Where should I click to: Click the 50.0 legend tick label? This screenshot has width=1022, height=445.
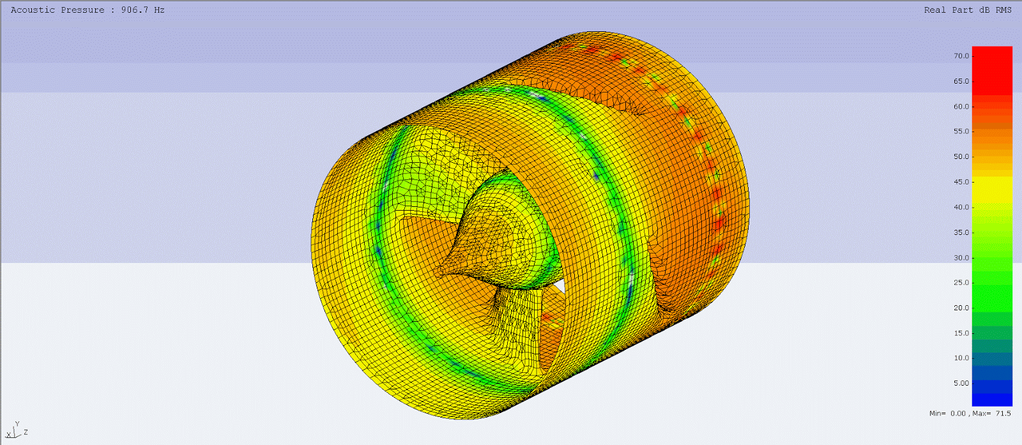[x=961, y=156]
